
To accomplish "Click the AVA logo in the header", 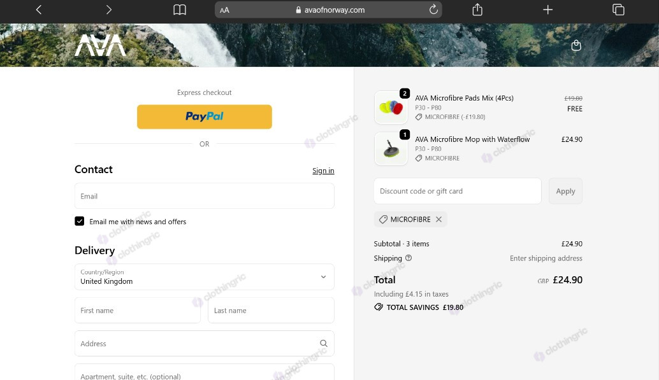I will pos(100,45).
